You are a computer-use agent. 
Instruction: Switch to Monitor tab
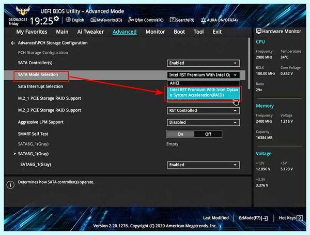155,32
